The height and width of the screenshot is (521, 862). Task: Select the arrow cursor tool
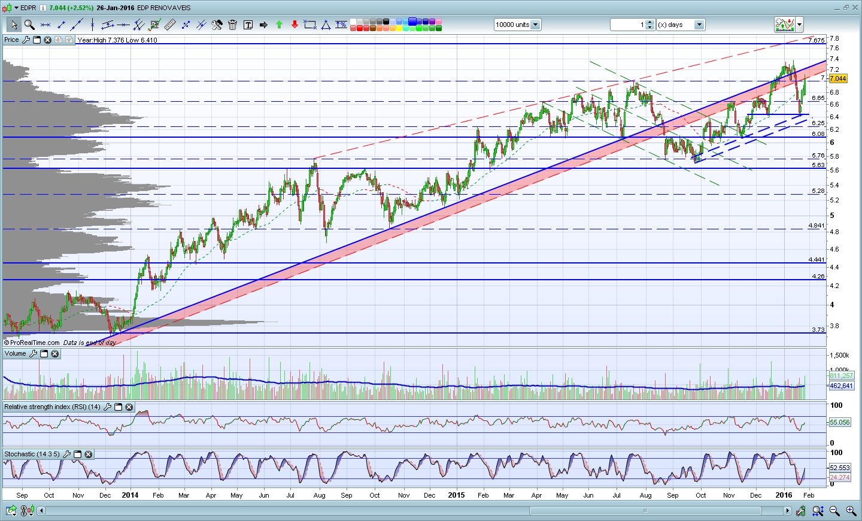[13, 25]
